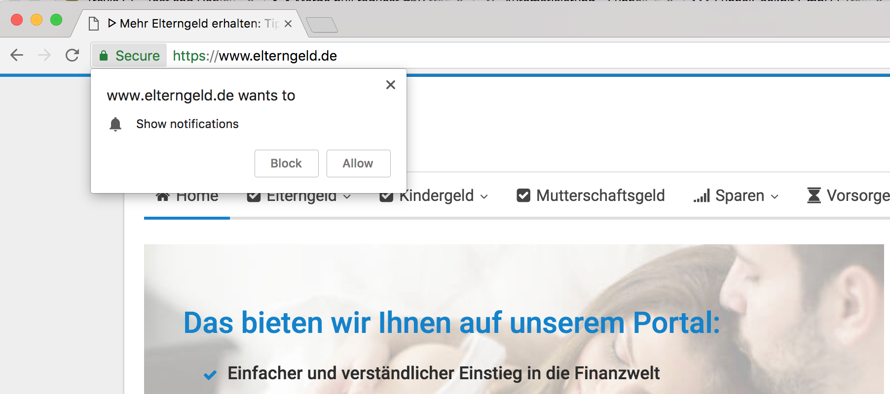890x394 pixels.
Task: Expand the Sparen dropdown chevron
Action: 775,197
